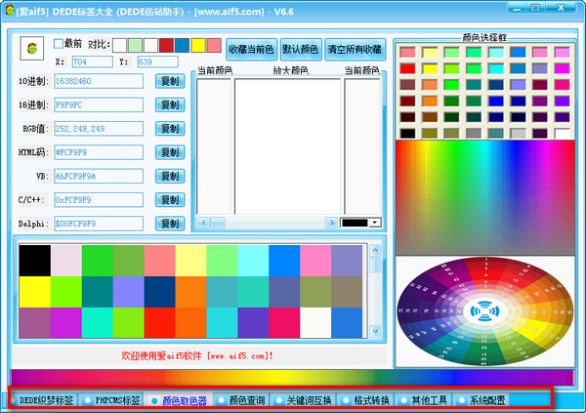
Task: Open the black color dropdown
Action: click(x=375, y=223)
